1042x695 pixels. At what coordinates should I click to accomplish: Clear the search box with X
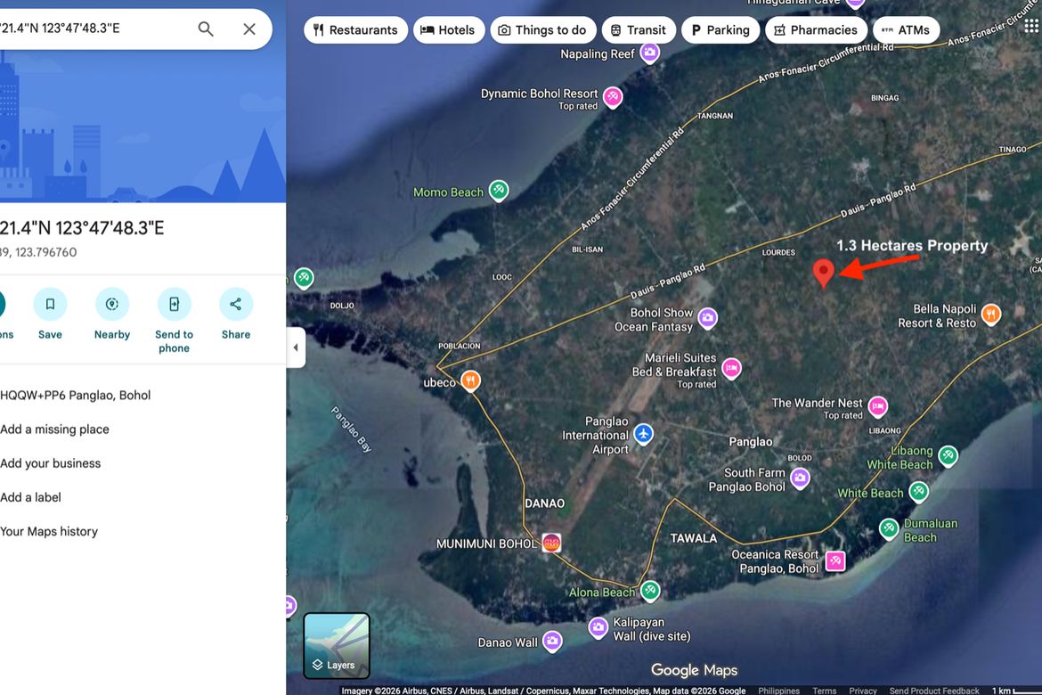click(249, 29)
